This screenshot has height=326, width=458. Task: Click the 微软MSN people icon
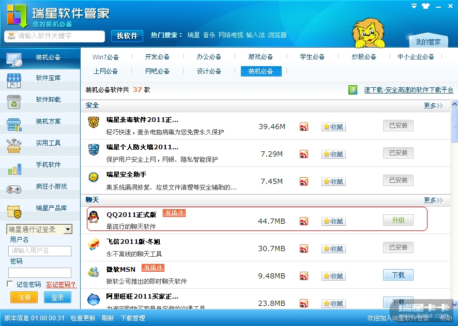coord(94,272)
